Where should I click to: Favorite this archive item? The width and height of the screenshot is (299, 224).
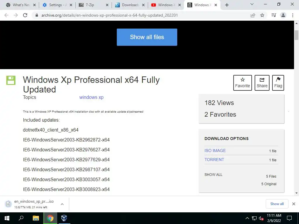243,83
